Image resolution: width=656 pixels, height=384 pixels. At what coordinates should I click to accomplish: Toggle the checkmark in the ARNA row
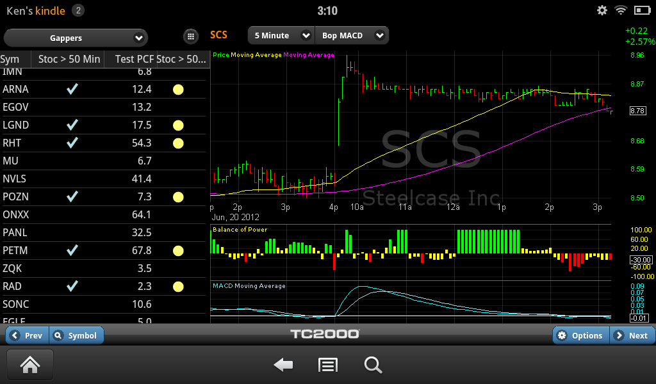tap(72, 90)
